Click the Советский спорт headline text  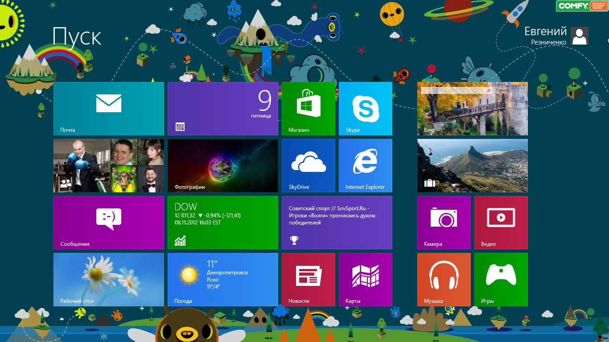click(x=332, y=216)
